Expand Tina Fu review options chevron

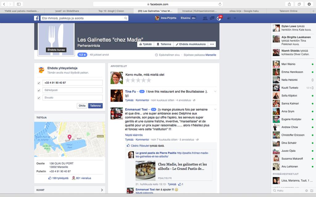coord(215,91)
